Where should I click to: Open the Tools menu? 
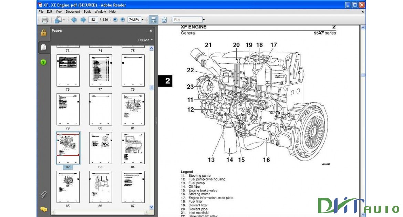(87, 12)
